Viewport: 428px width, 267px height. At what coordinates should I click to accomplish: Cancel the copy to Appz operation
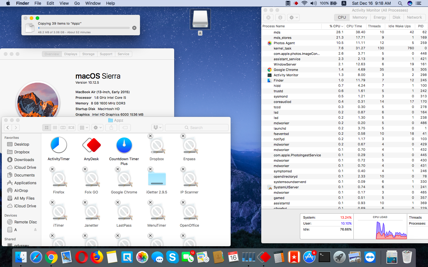[134, 28]
